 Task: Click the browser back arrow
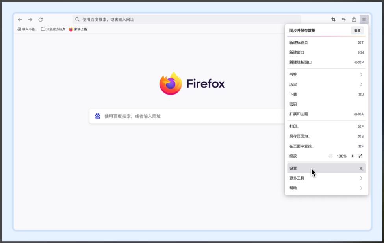click(20, 20)
